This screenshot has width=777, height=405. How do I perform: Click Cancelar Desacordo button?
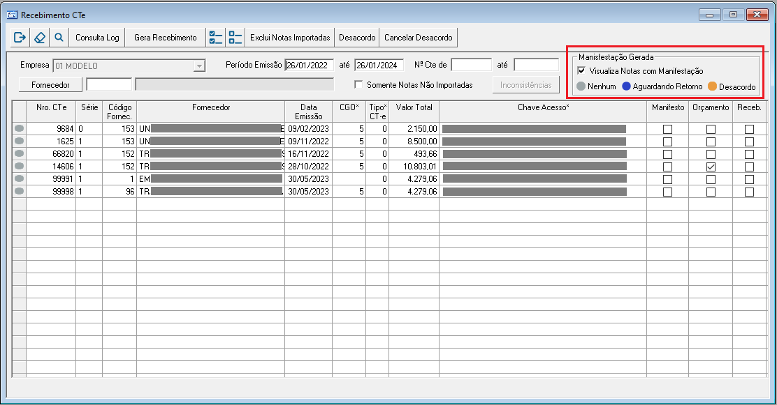[x=419, y=38]
